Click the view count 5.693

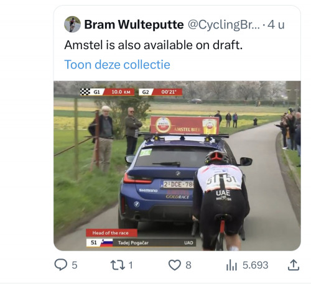click(255, 265)
